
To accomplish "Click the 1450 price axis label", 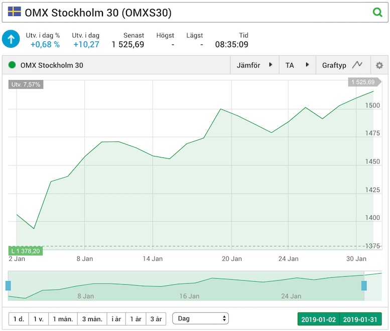I will pos(372,161).
